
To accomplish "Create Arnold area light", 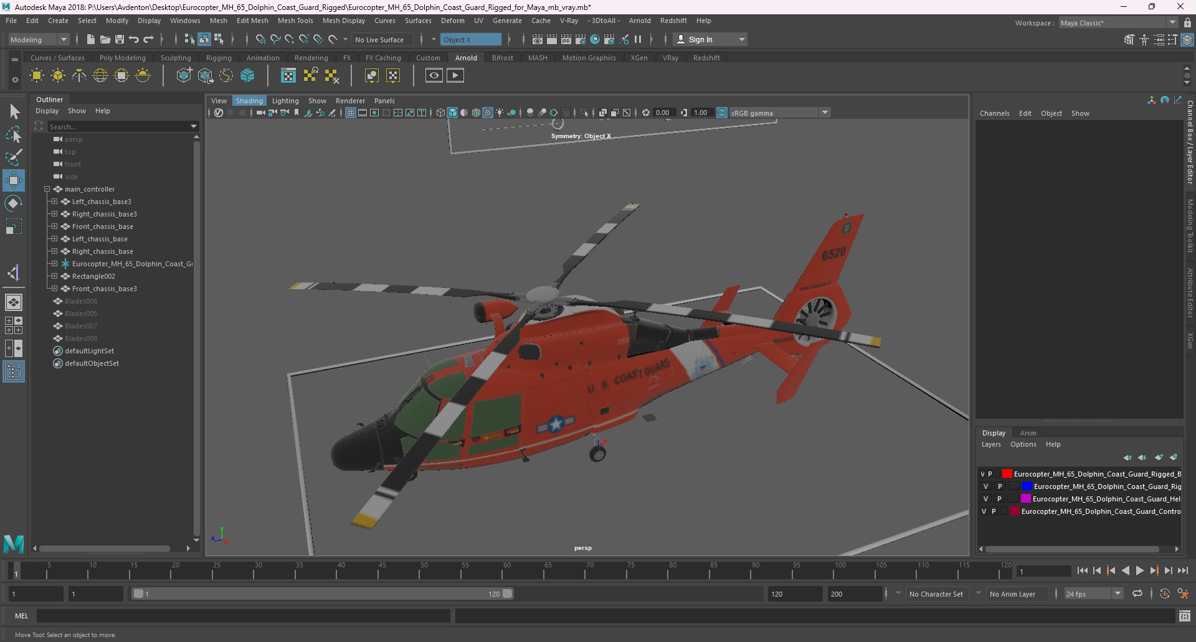I will tap(37, 76).
